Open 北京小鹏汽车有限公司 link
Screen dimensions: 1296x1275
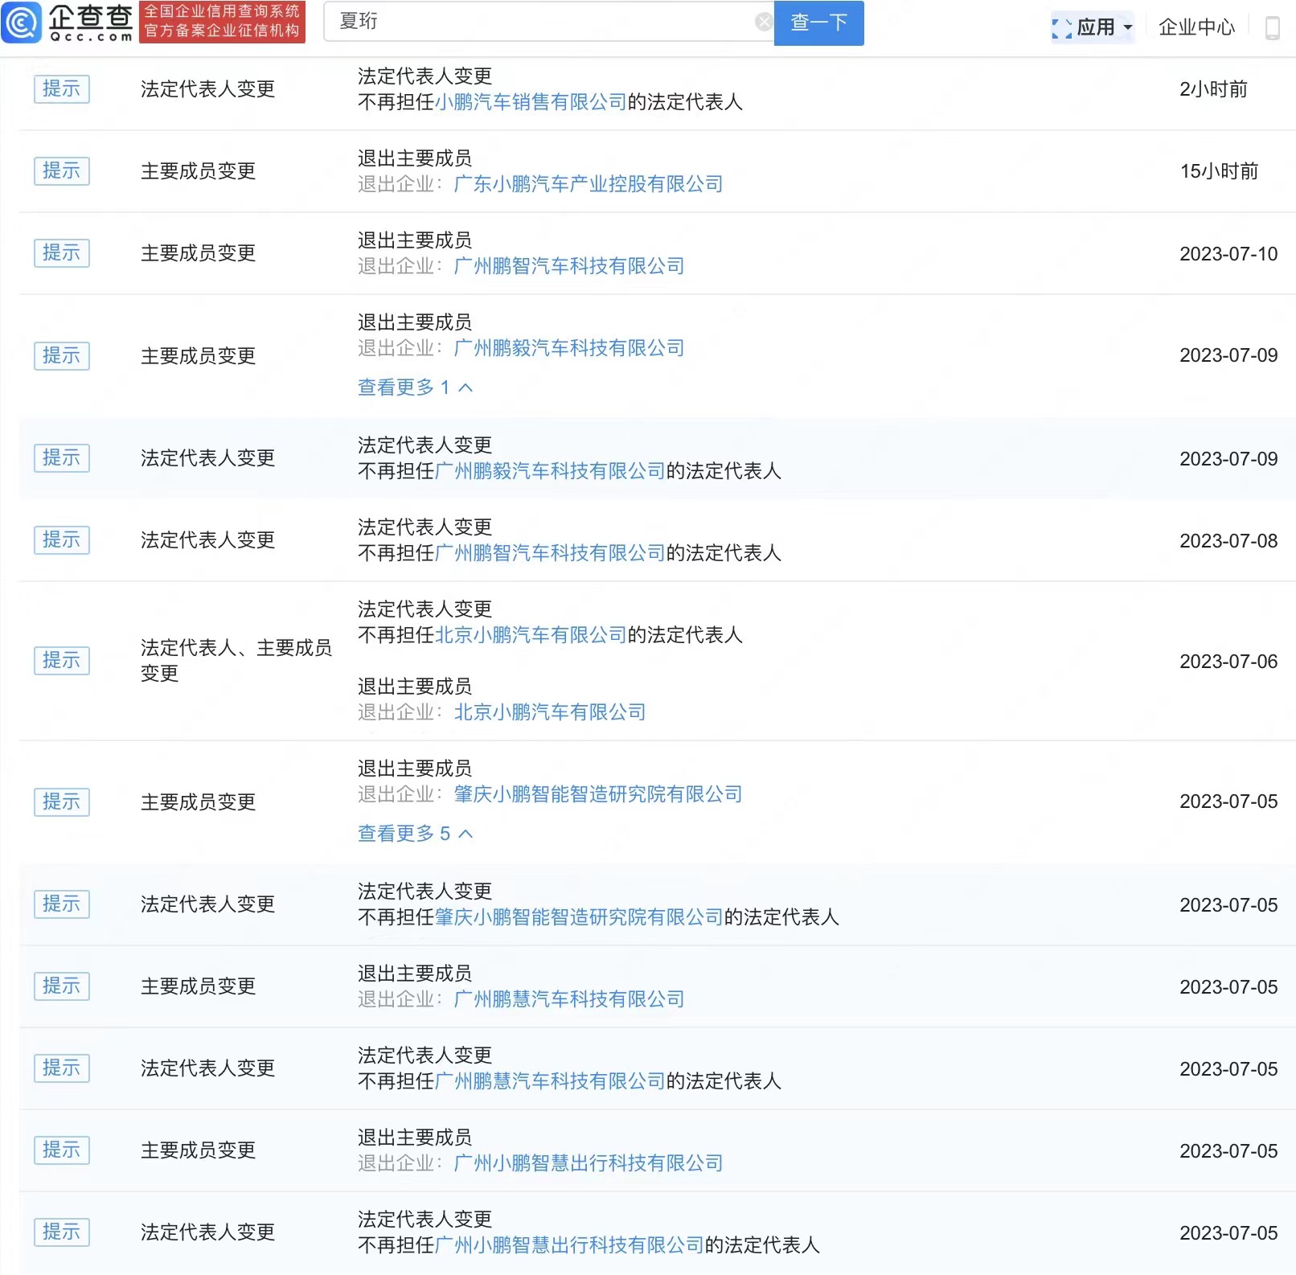tap(531, 635)
